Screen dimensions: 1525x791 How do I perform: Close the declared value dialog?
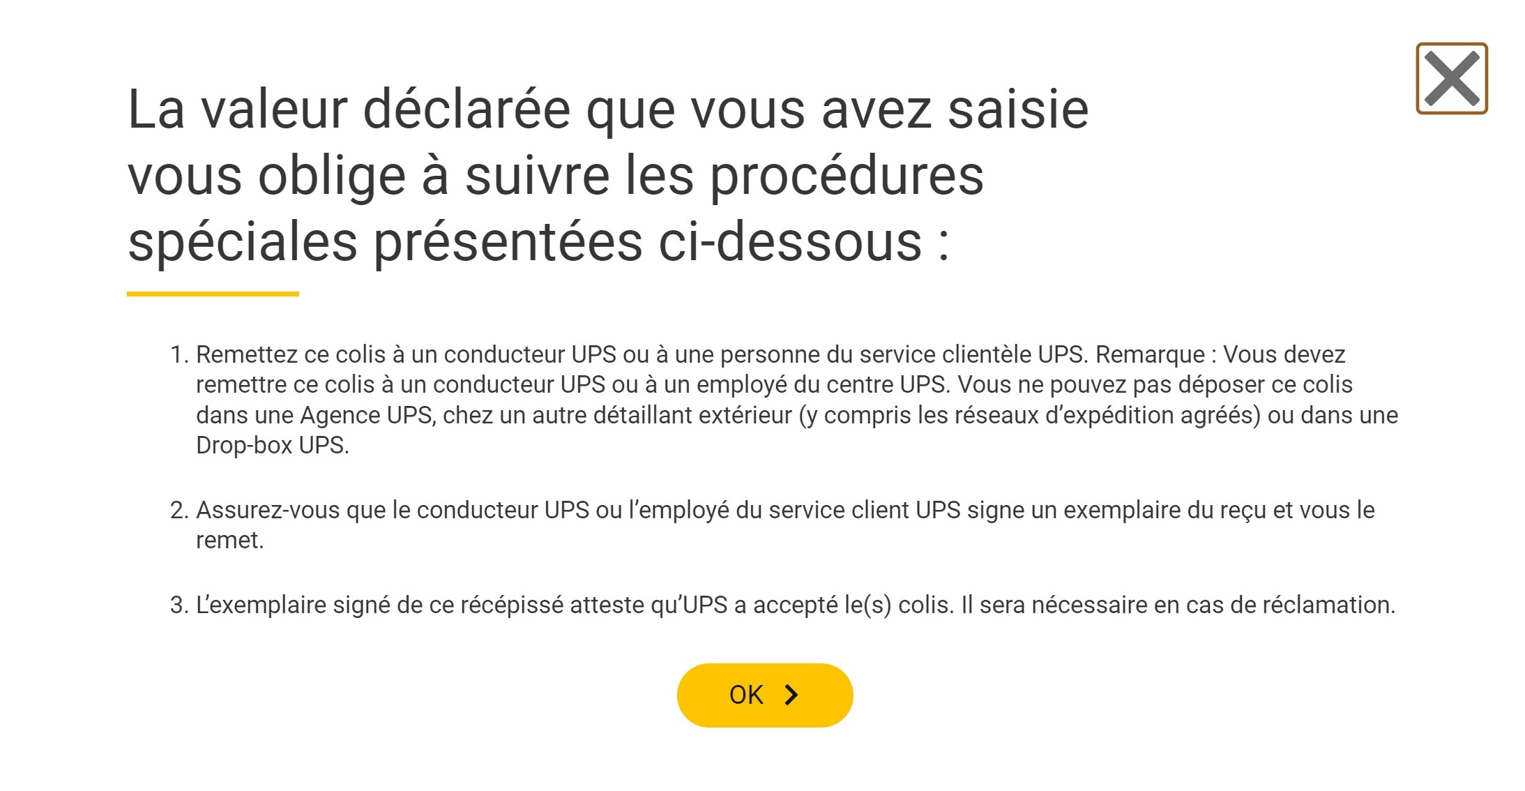[1451, 78]
